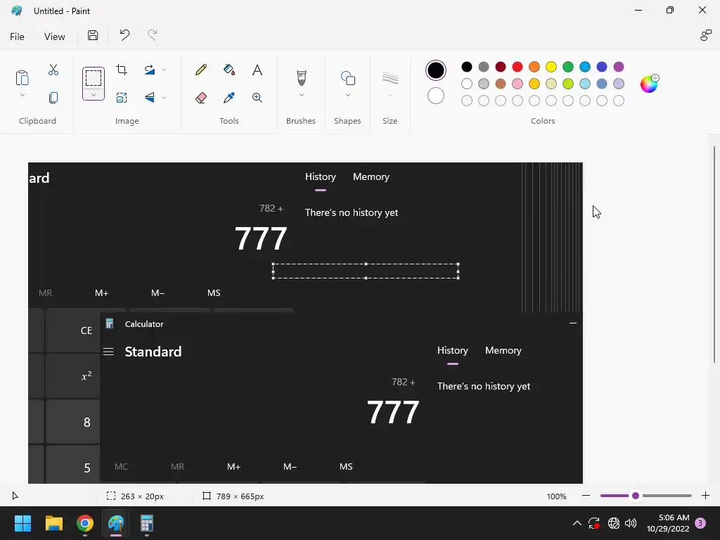Click the Paste clipboard icon
Image resolution: width=720 pixels, height=540 pixels.
[x=22, y=77]
